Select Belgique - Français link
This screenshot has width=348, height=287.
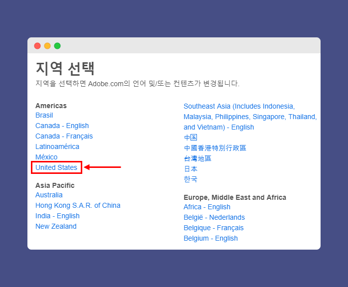(214, 228)
